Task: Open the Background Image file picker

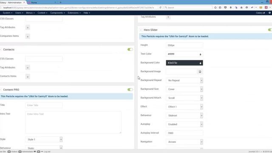Action: click(x=200, y=71)
